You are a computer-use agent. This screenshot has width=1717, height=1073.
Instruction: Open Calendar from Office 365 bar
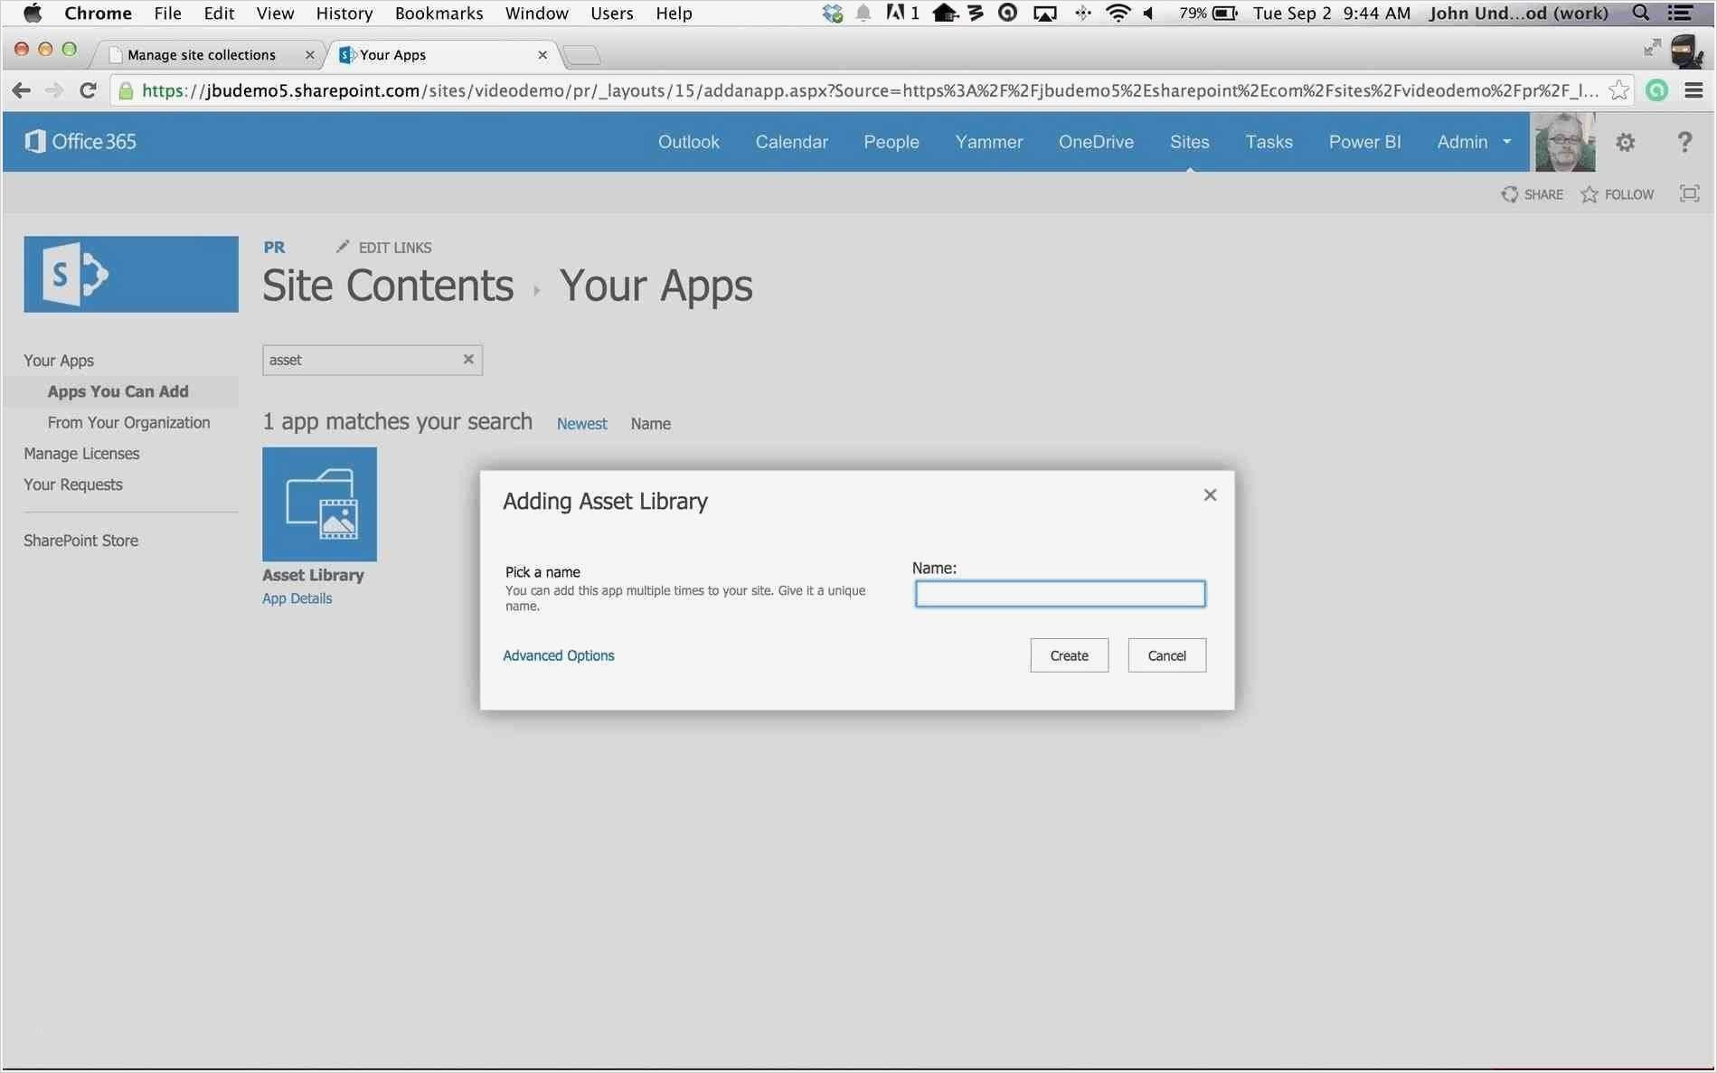click(x=791, y=142)
